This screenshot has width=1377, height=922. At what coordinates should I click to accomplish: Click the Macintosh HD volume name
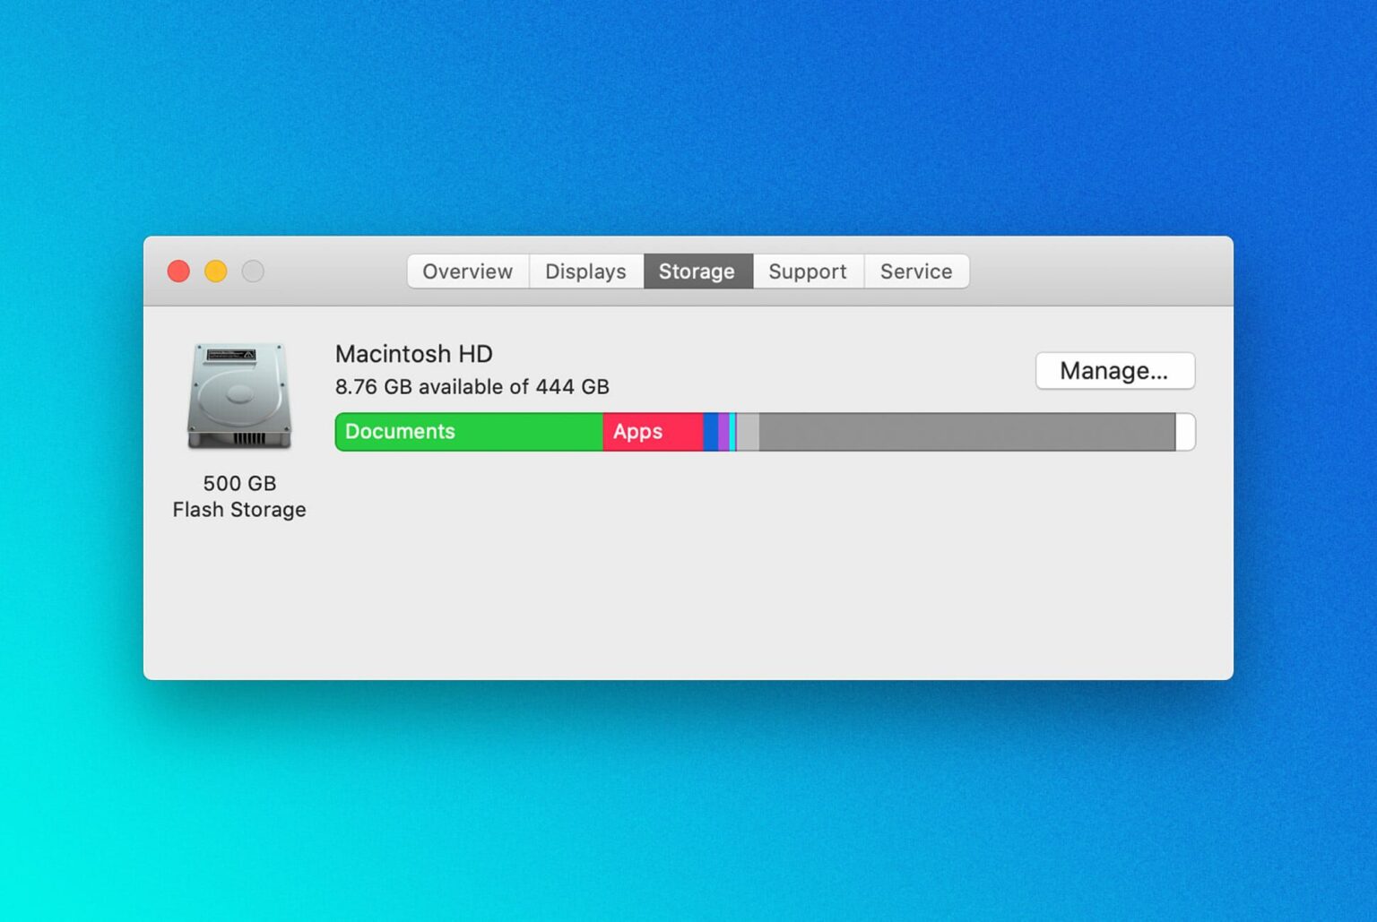point(413,354)
